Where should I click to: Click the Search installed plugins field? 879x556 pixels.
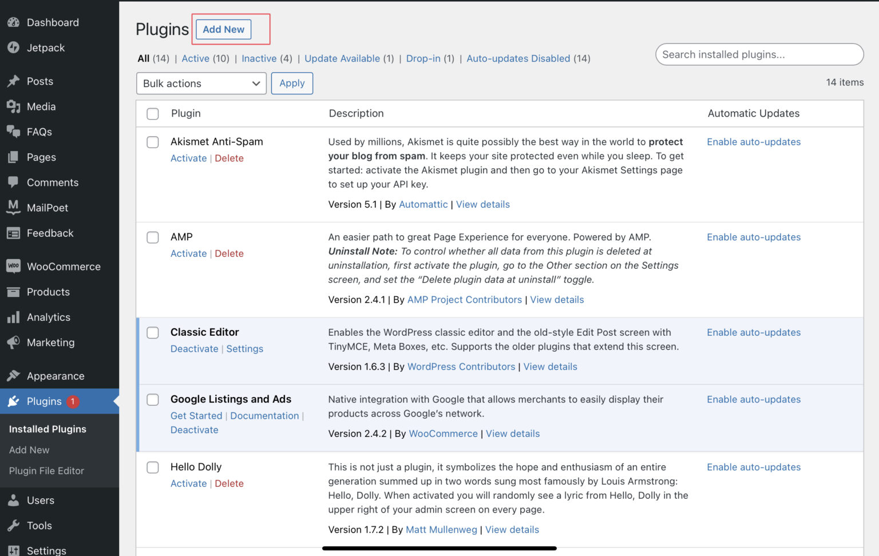(x=759, y=54)
